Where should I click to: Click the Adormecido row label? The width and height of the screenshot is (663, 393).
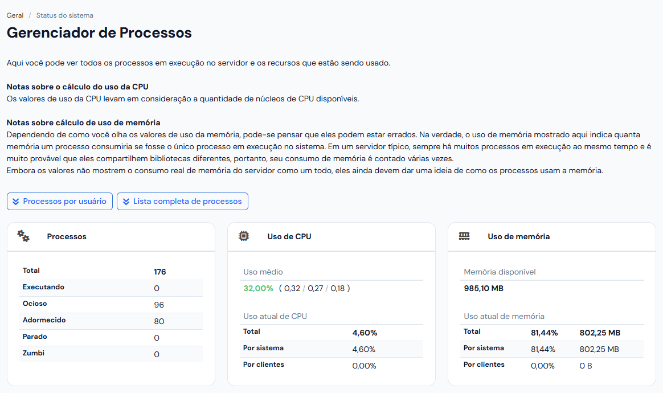pyautogui.click(x=44, y=320)
